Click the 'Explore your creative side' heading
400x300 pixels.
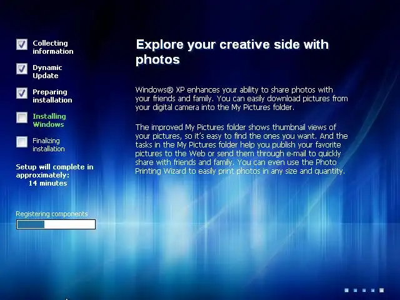coord(232,52)
